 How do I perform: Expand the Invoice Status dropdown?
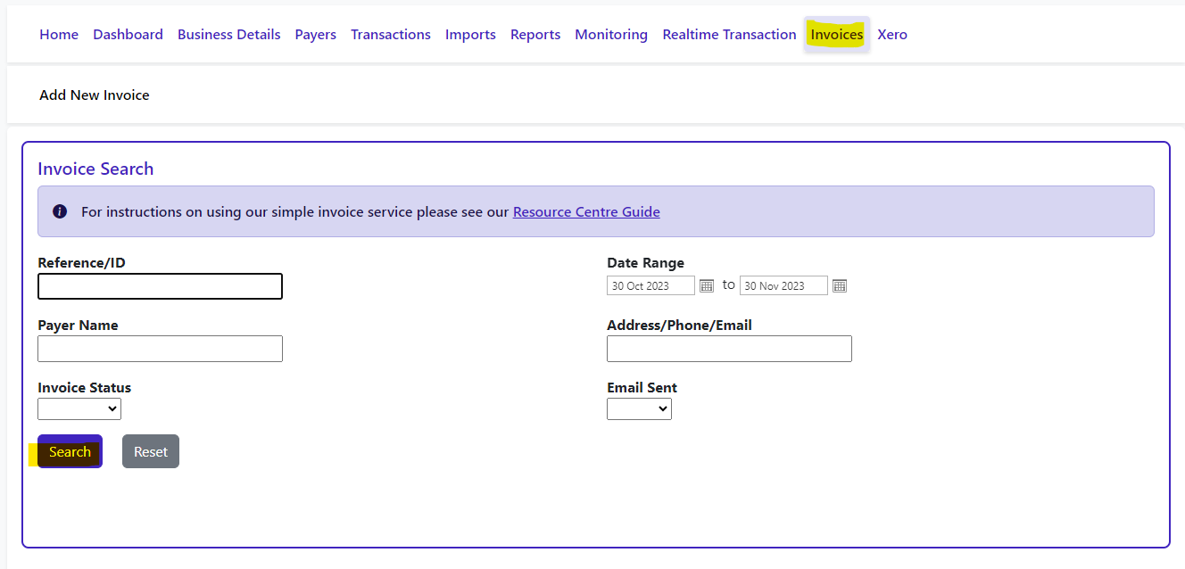coord(79,408)
